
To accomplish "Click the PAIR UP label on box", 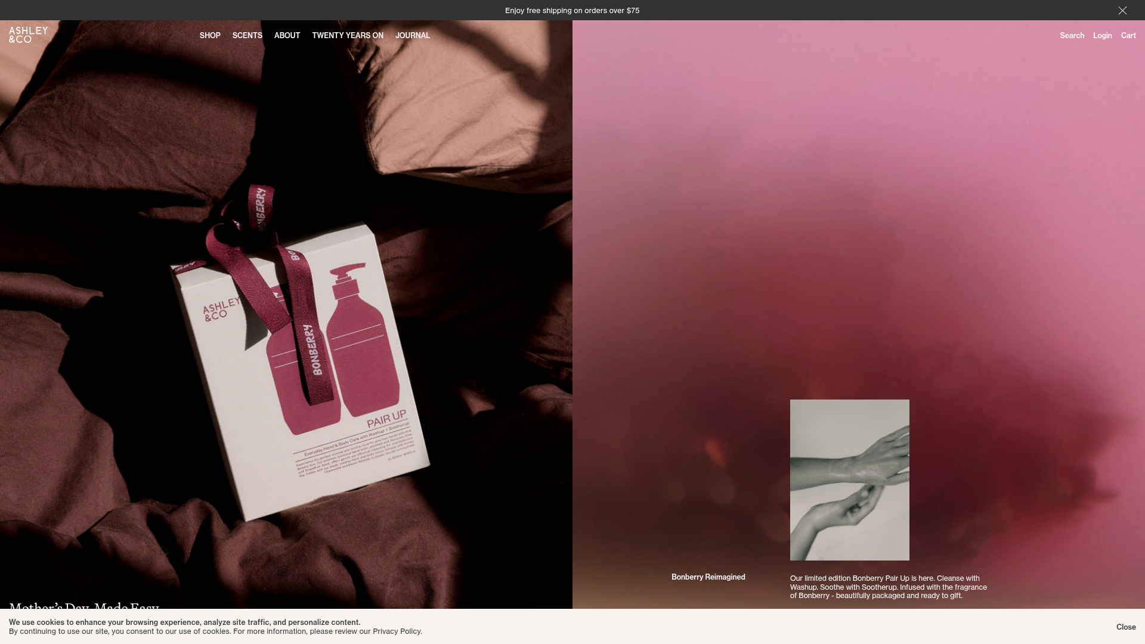I will pyautogui.click(x=386, y=419).
